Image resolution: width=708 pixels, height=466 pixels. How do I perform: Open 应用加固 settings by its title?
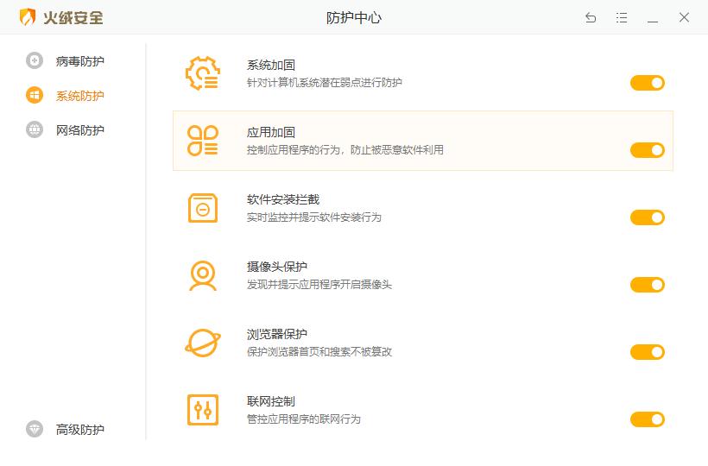(271, 132)
